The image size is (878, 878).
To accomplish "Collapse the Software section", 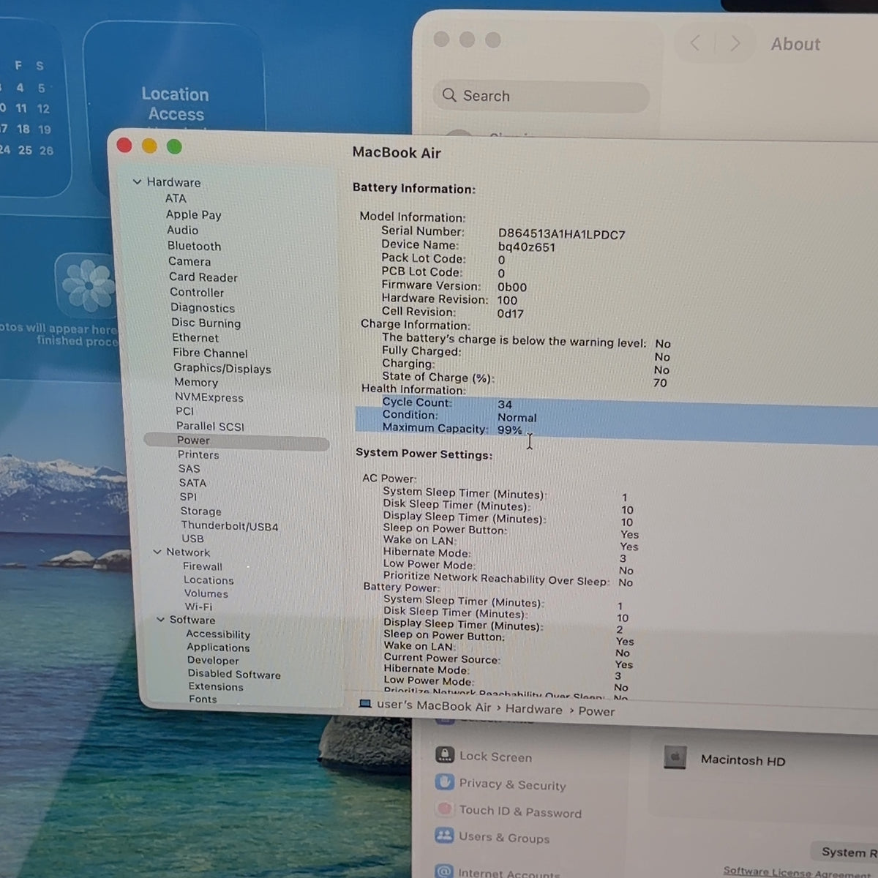I will [x=161, y=619].
